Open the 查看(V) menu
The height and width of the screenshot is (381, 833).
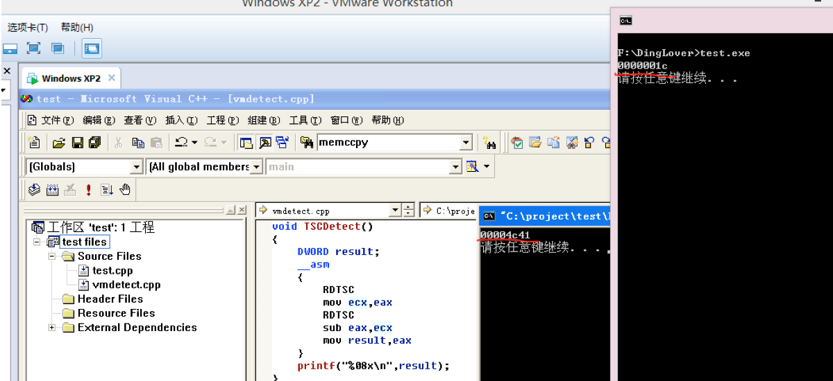click(x=140, y=120)
